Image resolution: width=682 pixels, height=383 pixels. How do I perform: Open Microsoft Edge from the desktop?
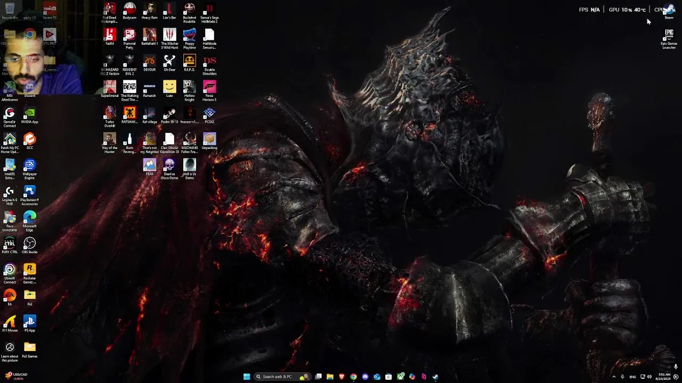[29, 221]
